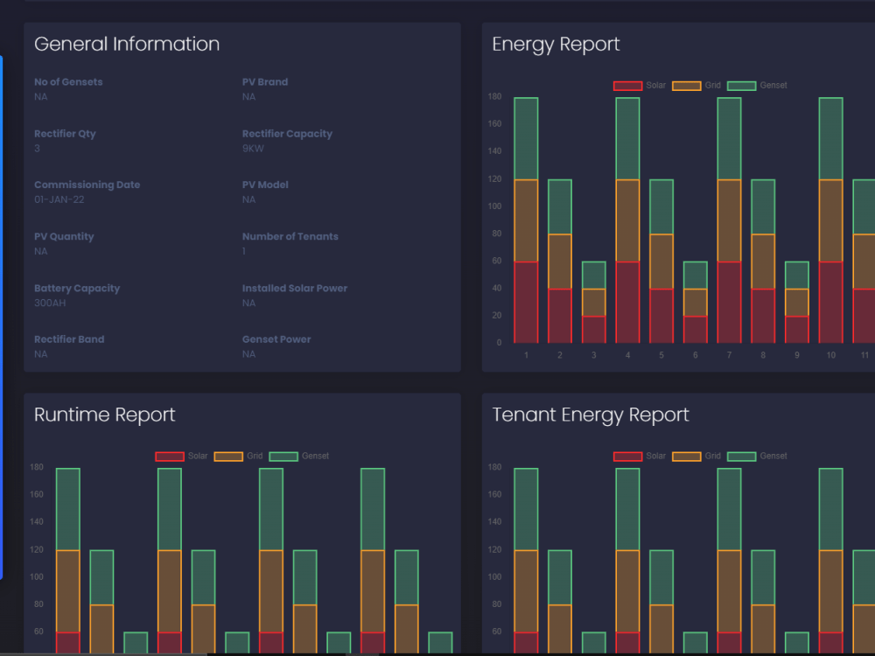
Task: Click the General Information panel title
Action: pyautogui.click(x=127, y=44)
